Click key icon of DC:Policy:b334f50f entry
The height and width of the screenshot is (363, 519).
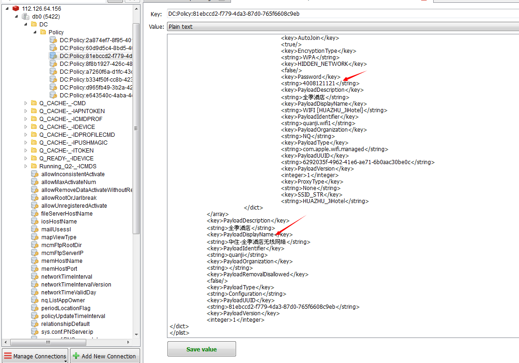click(x=53, y=79)
